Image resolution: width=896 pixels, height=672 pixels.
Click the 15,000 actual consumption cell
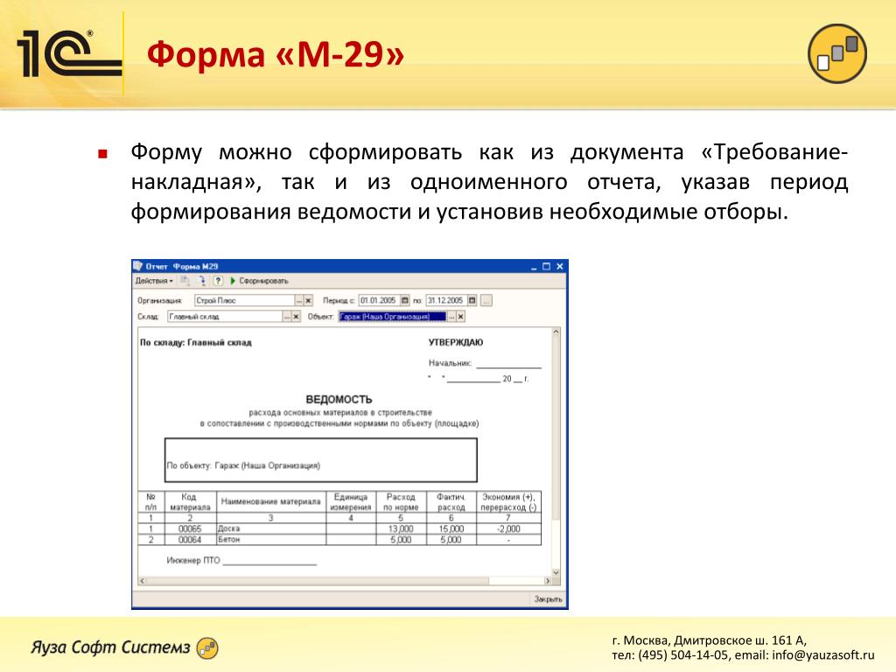point(451,529)
